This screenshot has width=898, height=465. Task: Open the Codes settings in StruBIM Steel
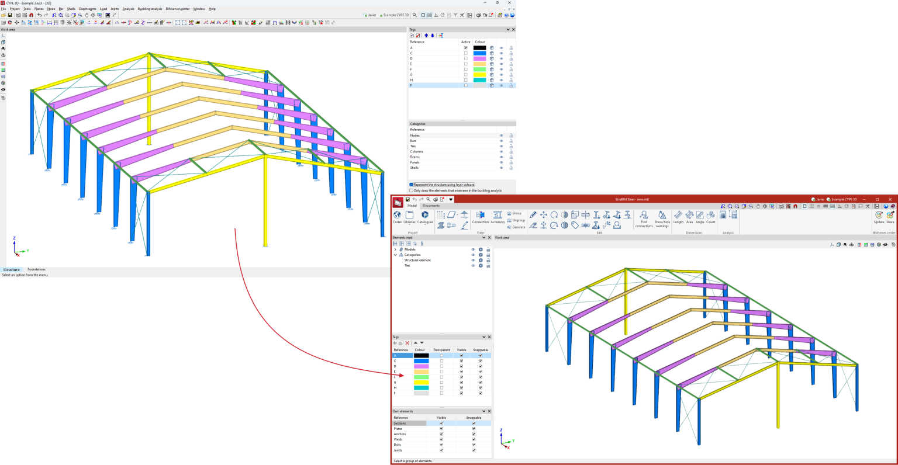pyautogui.click(x=398, y=217)
